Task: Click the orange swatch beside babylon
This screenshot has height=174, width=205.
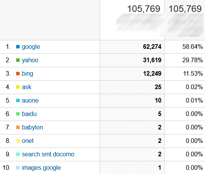Action: pos(18,128)
